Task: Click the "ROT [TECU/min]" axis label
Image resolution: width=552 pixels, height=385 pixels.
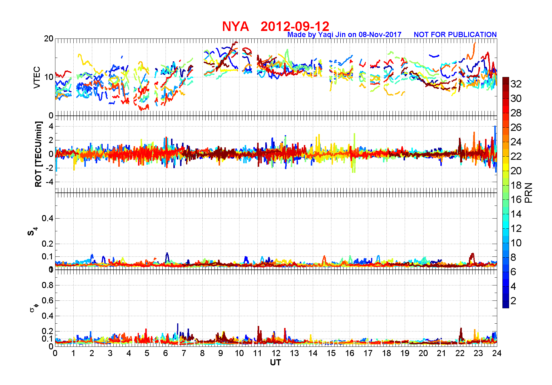Action: (x=38, y=154)
